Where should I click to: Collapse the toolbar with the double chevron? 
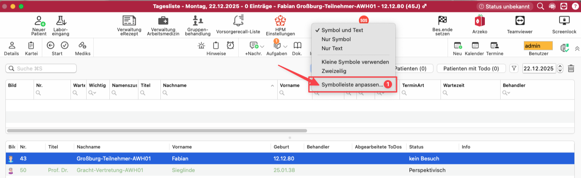577,49
